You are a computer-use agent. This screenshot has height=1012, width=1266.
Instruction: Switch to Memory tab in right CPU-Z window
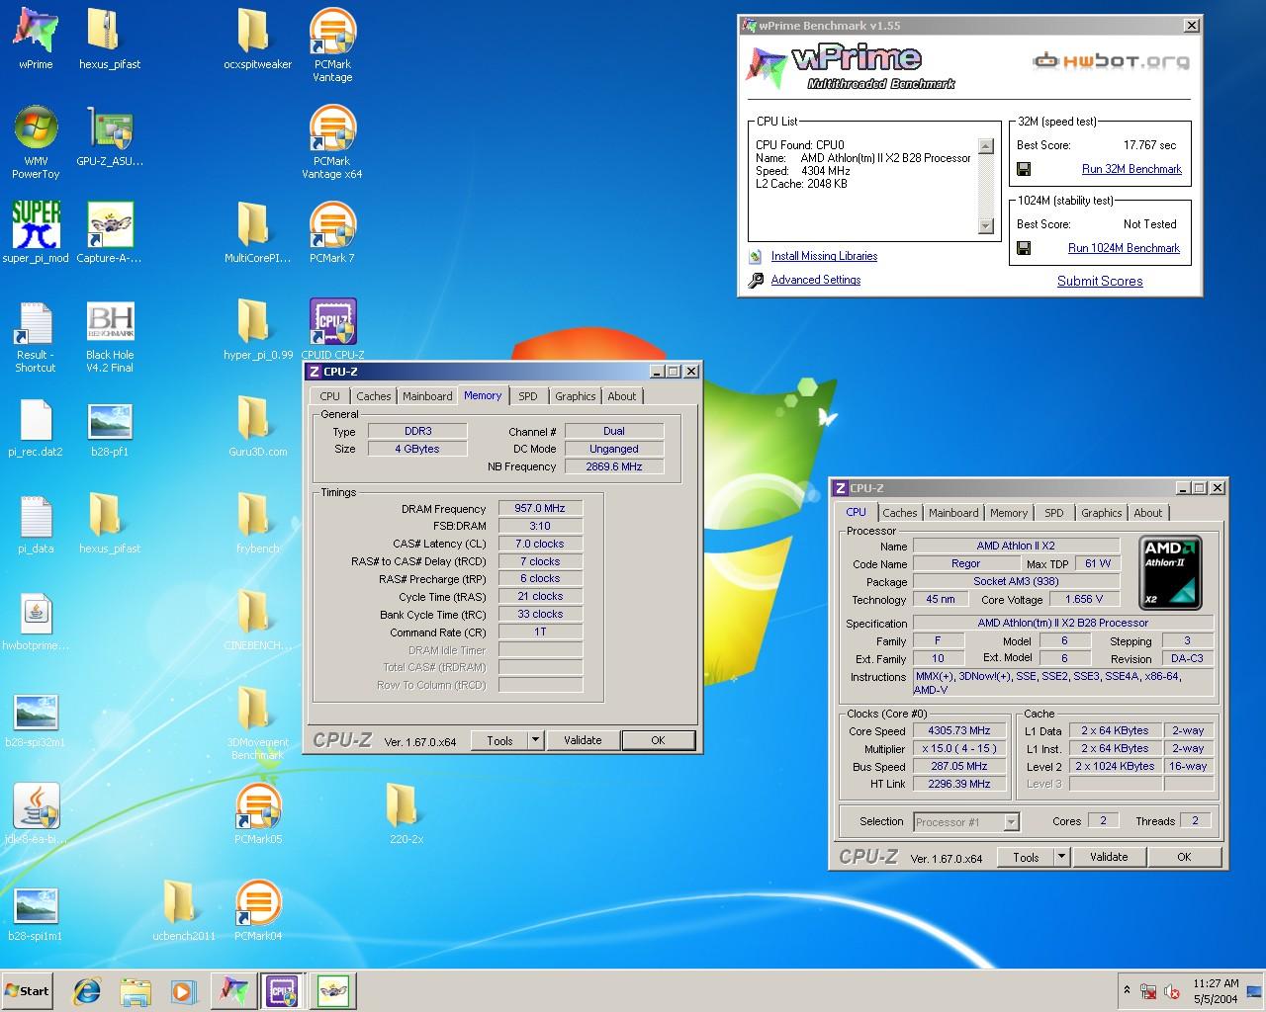(1009, 513)
